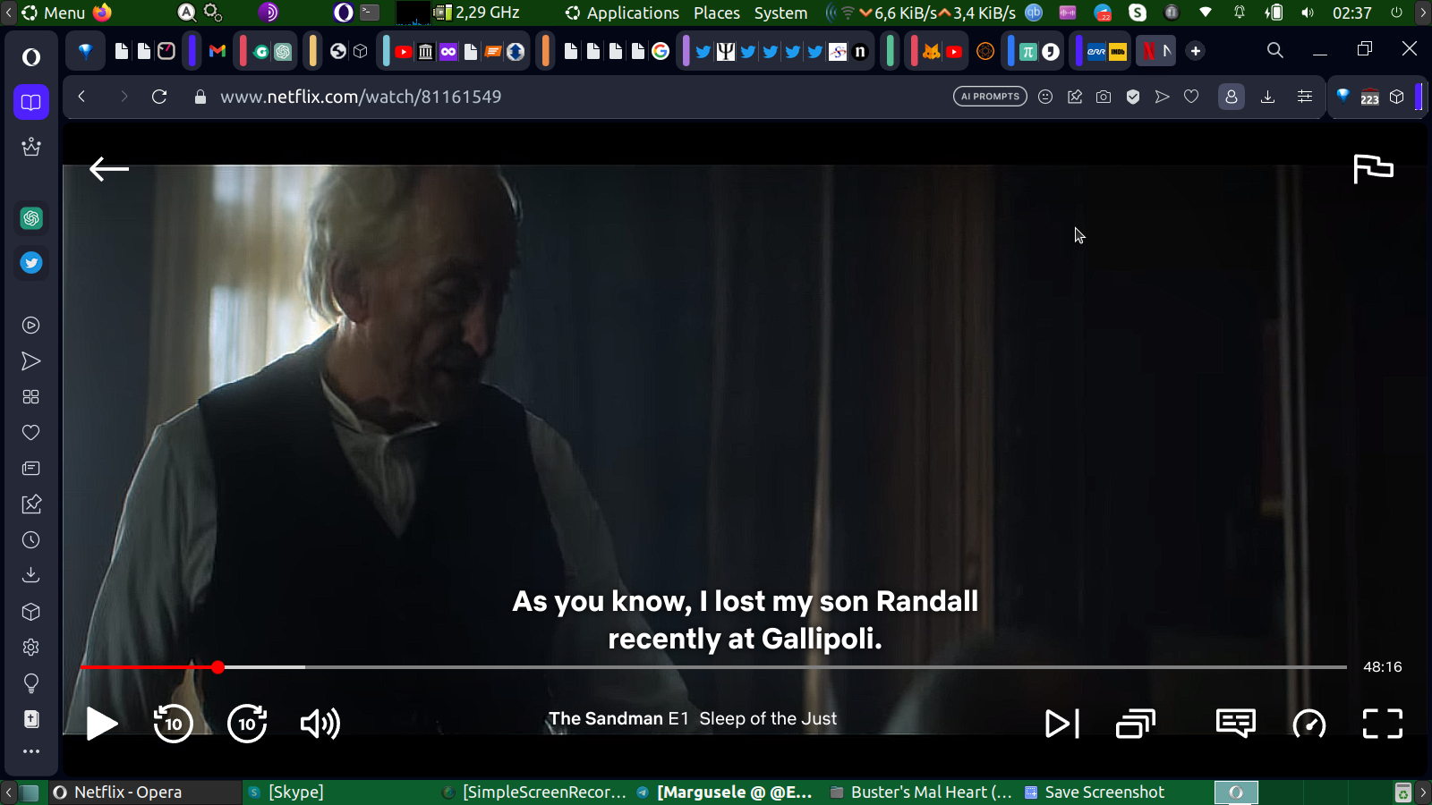This screenshot has width=1432, height=805.
Task: Open ChatGPT in the sidebar
Action: [31, 218]
